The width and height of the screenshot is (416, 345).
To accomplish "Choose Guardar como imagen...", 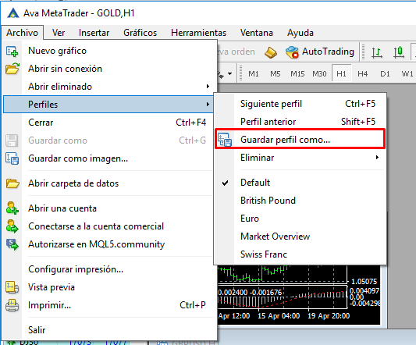I will pos(109,158).
